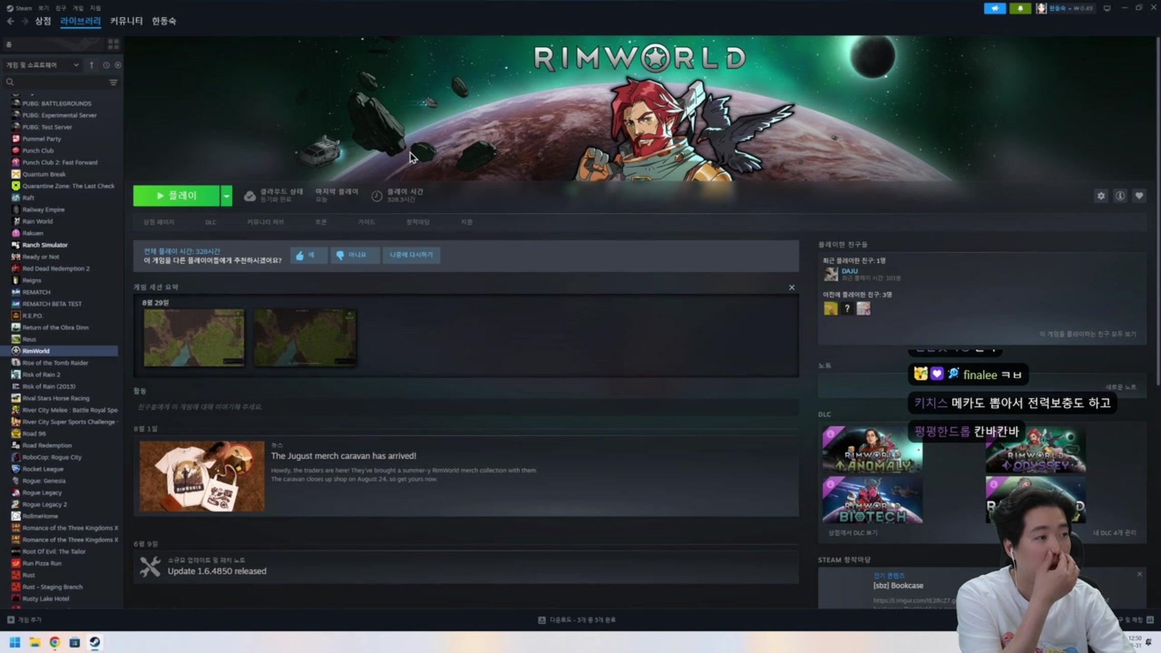Close the game session summary panel
Screen dimensions: 1161x653
click(x=792, y=288)
